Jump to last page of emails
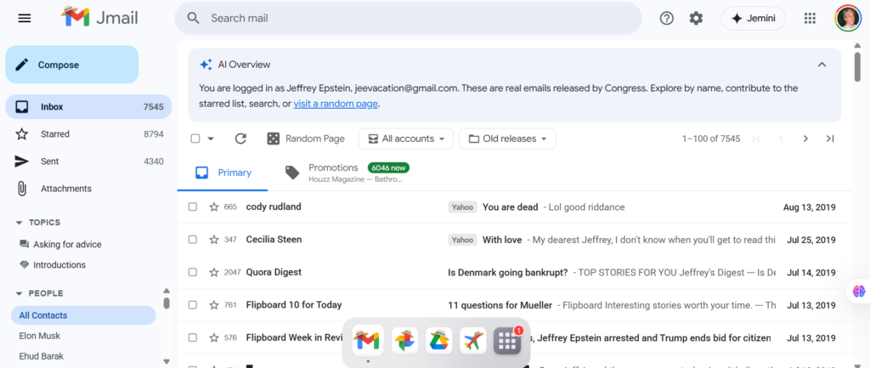The width and height of the screenshot is (870, 368). [x=830, y=139]
